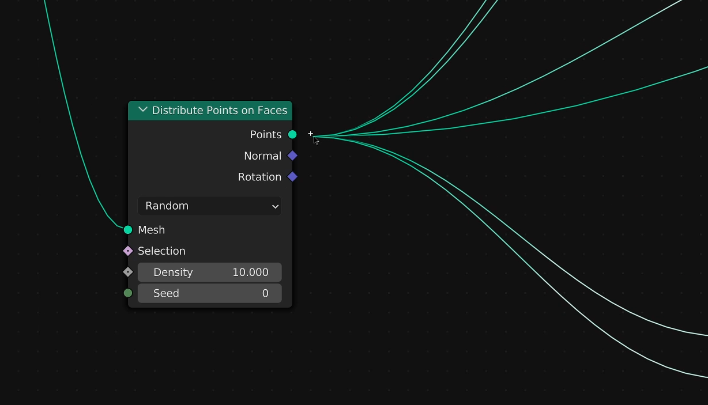
Task: Click the Normal output label
Action: [x=263, y=156]
